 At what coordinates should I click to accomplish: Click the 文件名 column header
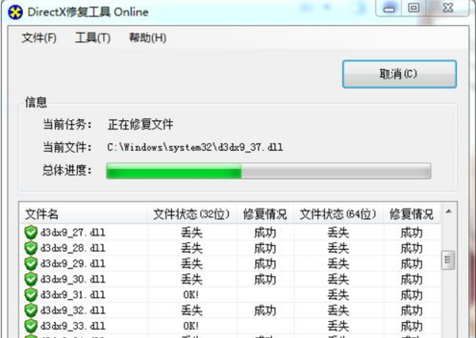83,214
